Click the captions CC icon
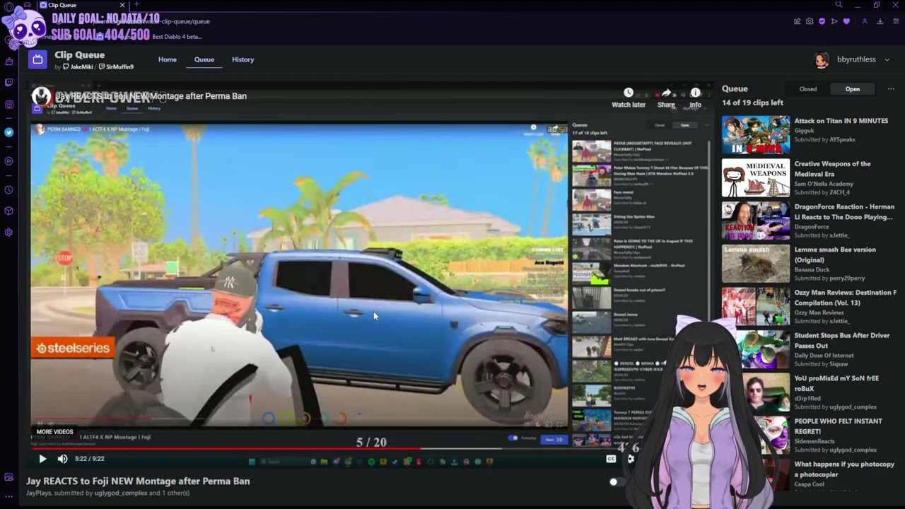Viewport: 905px width, 509px height. point(611,459)
